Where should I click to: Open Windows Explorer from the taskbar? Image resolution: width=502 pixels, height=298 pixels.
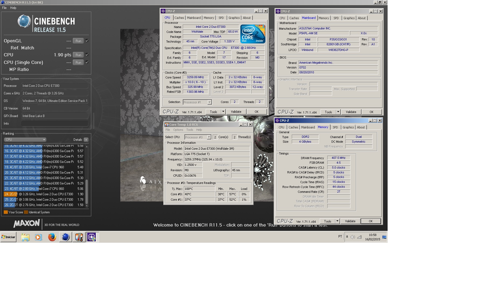[25, 237]
